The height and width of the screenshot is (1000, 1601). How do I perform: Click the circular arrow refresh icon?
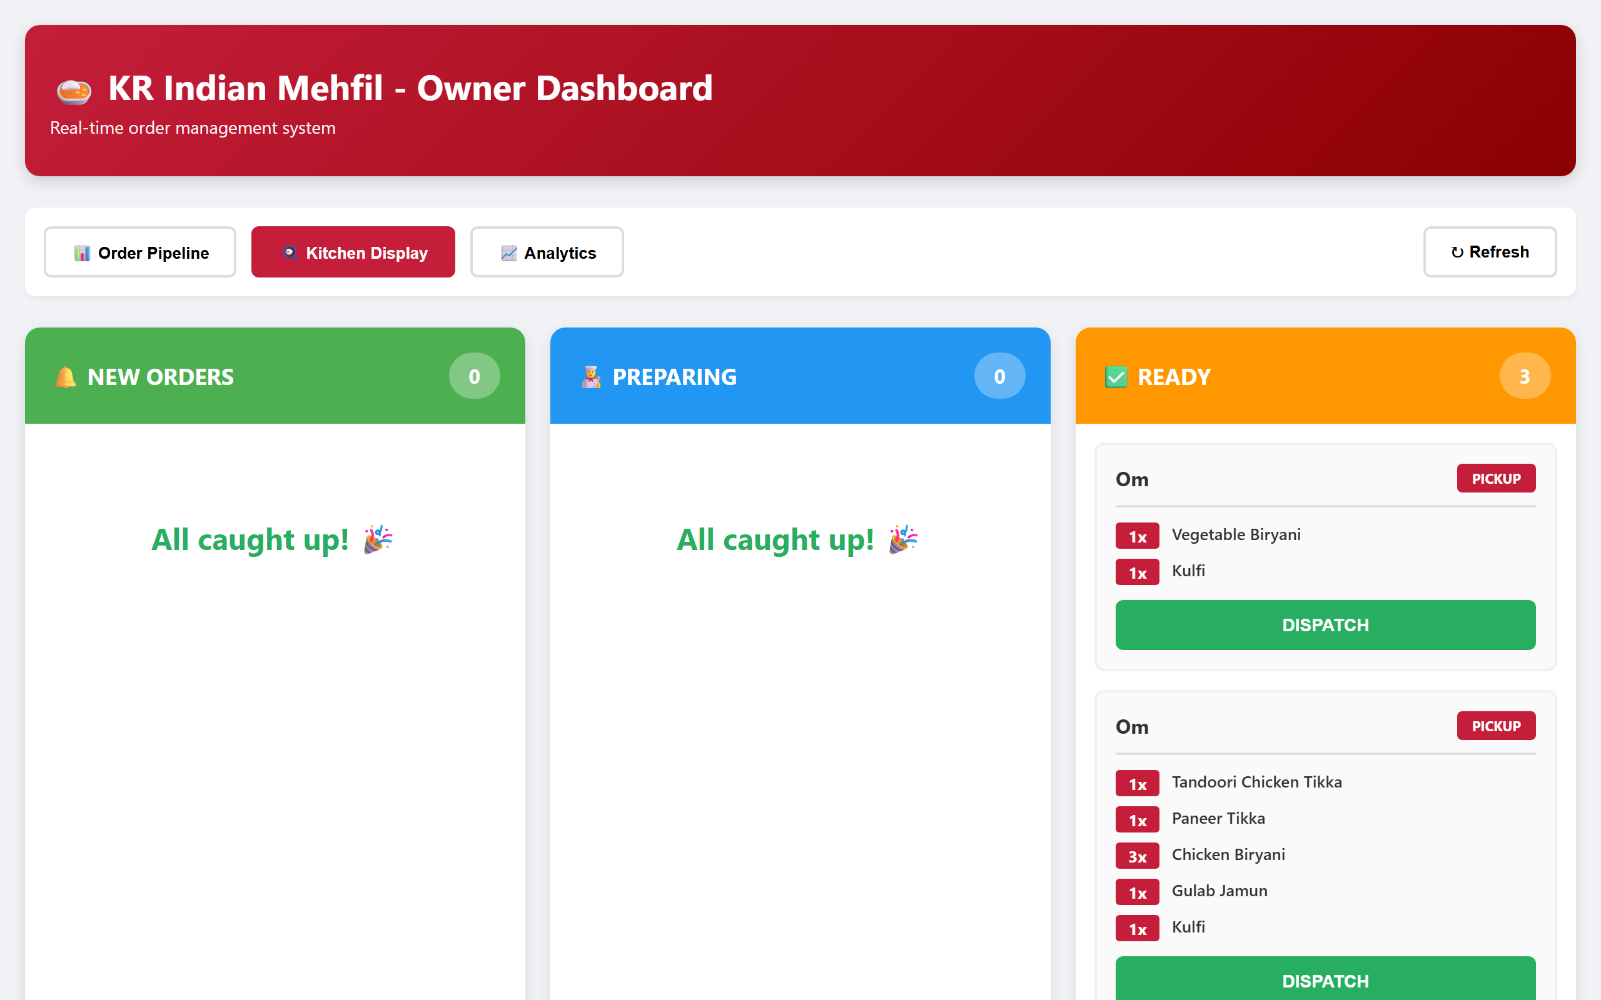point(1457,252)
